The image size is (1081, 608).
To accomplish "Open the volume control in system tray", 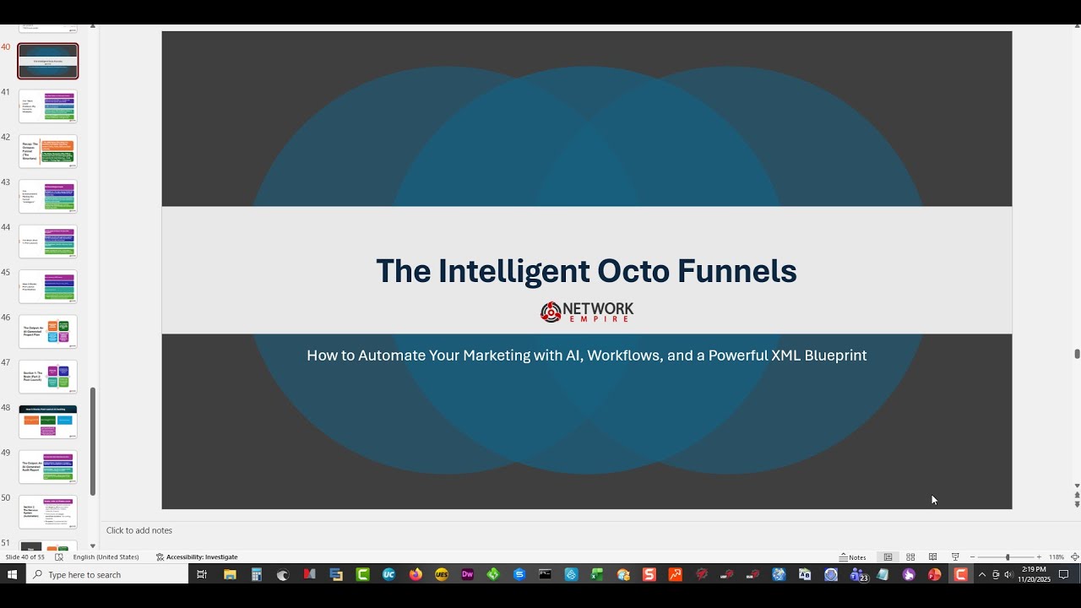I will [1008, 575].
